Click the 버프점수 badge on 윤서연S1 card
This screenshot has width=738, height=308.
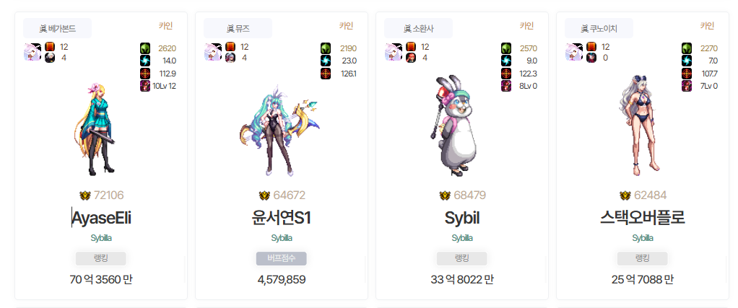coord(282,259)
